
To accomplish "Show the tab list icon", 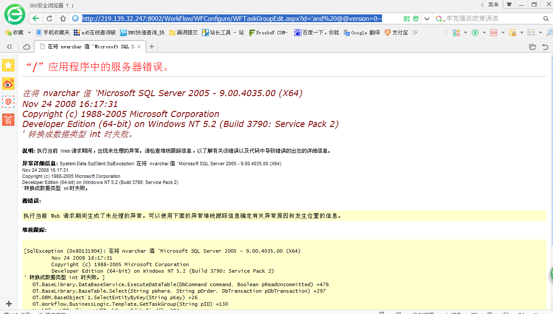I will pyautogui.click(x=533, y=47).
